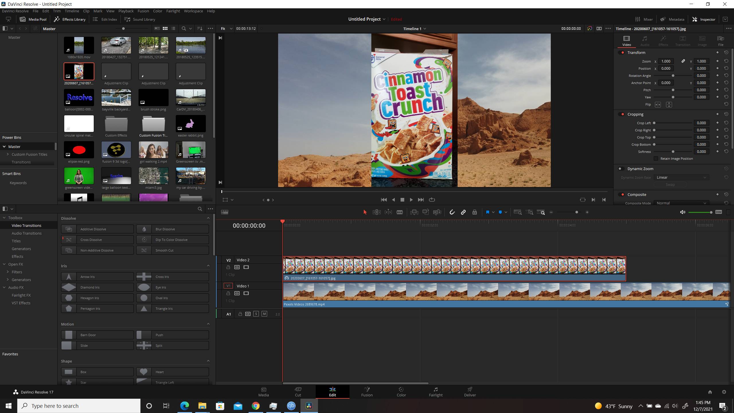Open the Mixer panel
The height and width of the screenshot is (413, 734).
click(644, 19)
